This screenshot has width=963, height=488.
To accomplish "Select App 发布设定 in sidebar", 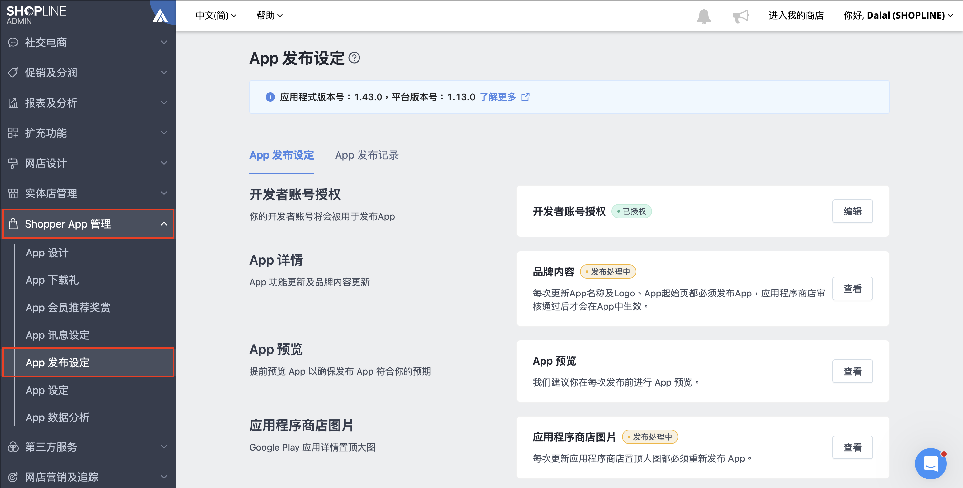I will (88, 362).
